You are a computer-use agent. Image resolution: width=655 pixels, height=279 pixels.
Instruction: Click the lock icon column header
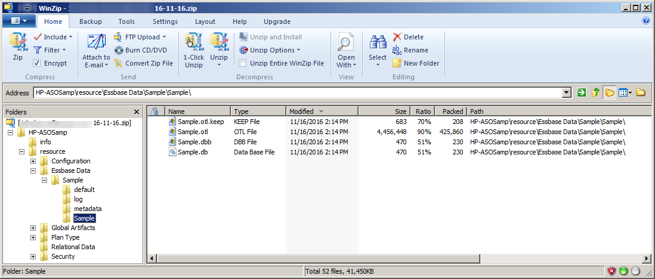(155, 111)
